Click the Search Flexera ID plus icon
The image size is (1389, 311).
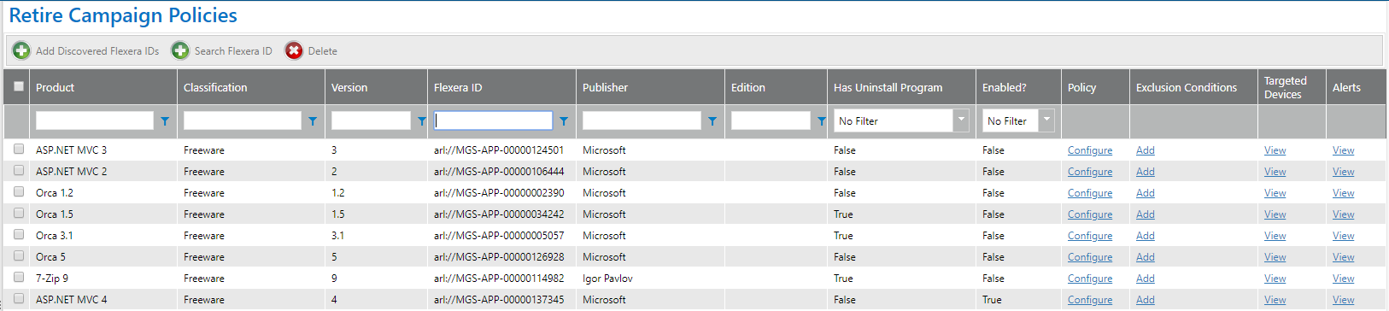(x=180, y=51)
